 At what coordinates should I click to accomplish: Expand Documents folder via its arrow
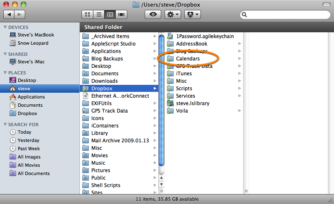[x=155, y=74]
